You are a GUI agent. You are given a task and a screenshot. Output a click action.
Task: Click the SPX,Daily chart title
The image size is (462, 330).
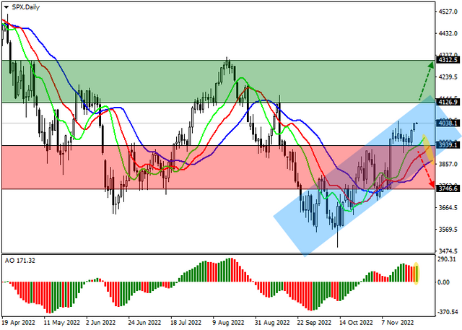pos(26,7)
